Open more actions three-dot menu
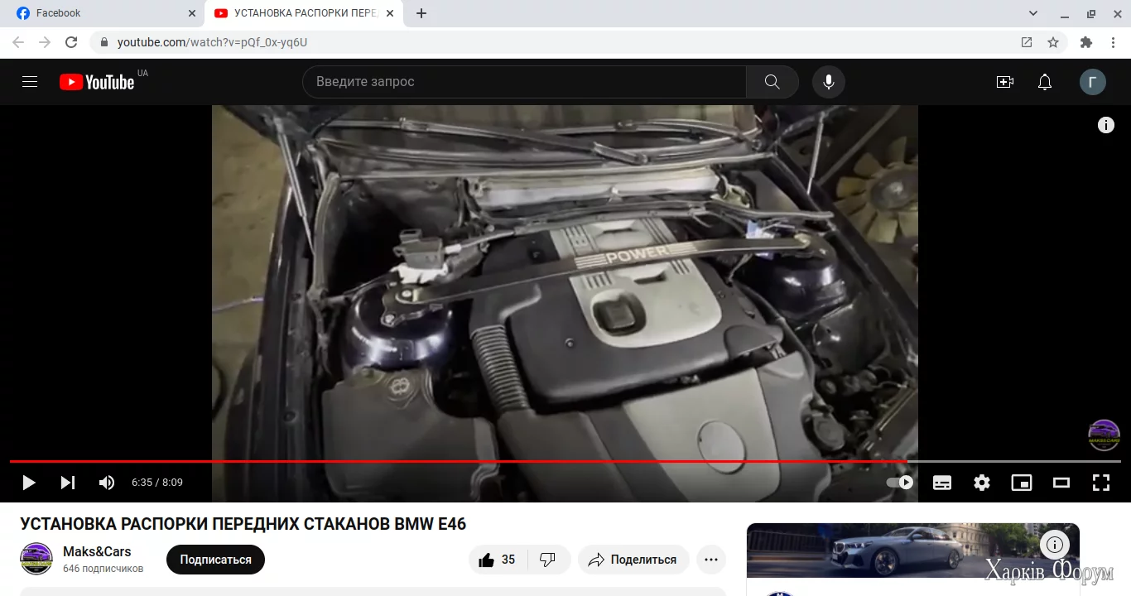The height and width of the screenshot is (596, 1131). pos(711,560)
